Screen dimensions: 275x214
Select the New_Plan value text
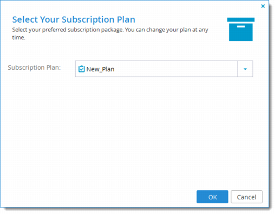tap(100, 69)
